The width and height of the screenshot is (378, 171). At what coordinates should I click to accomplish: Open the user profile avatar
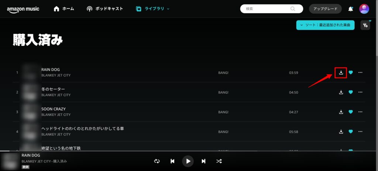click(x=364, y=9)
